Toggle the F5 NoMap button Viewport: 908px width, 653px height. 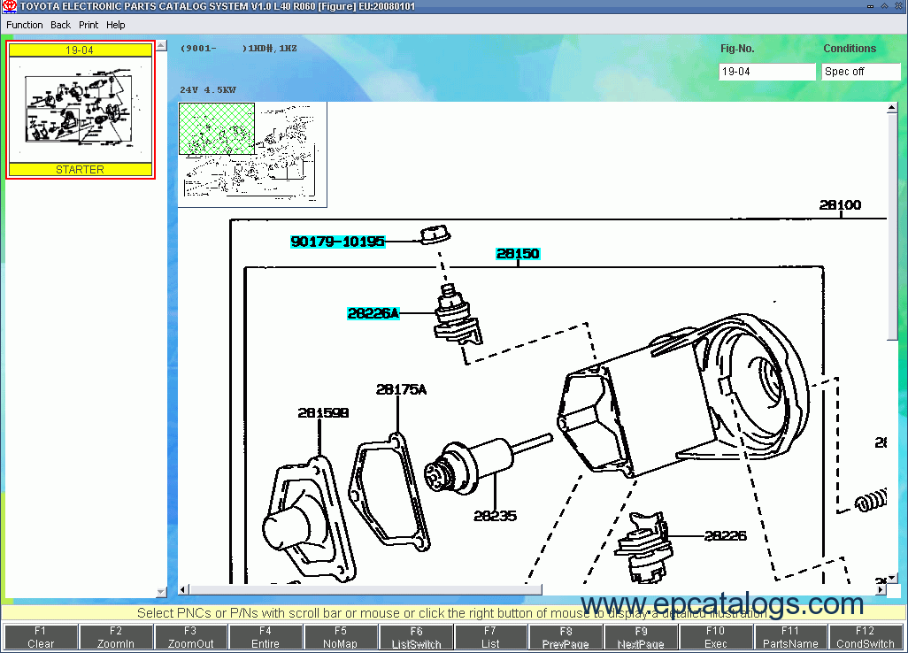pyautogui.click(x=341, y=637)
